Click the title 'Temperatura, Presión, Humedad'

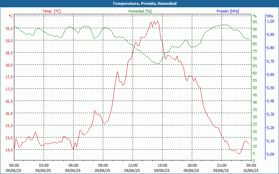[144, 3]
